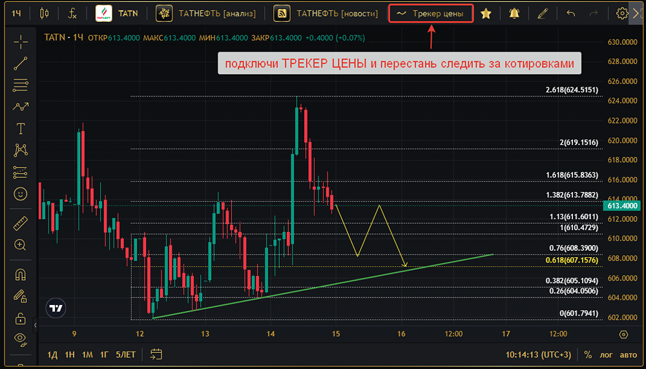Open the candlestick chart type menu
The height and width of the screenshot is (369, 646).
[x=44, y=14]
